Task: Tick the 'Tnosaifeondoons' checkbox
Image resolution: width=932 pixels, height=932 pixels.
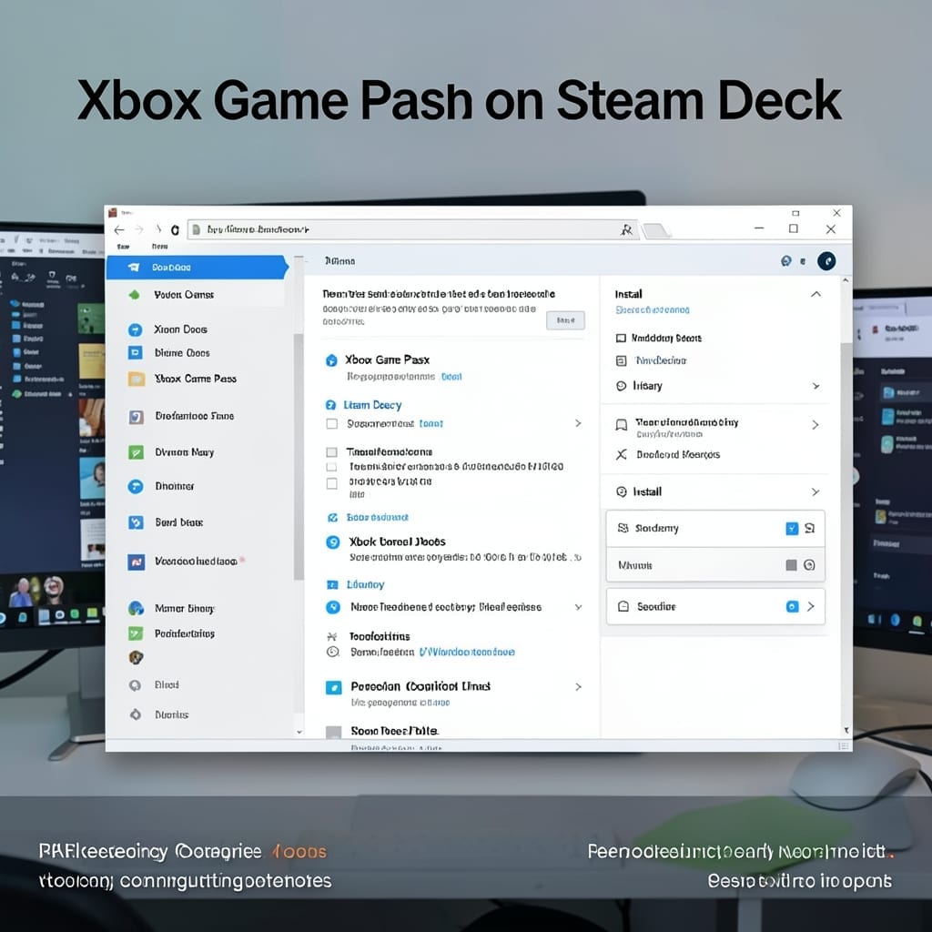Action: click(x=332, y=452)
